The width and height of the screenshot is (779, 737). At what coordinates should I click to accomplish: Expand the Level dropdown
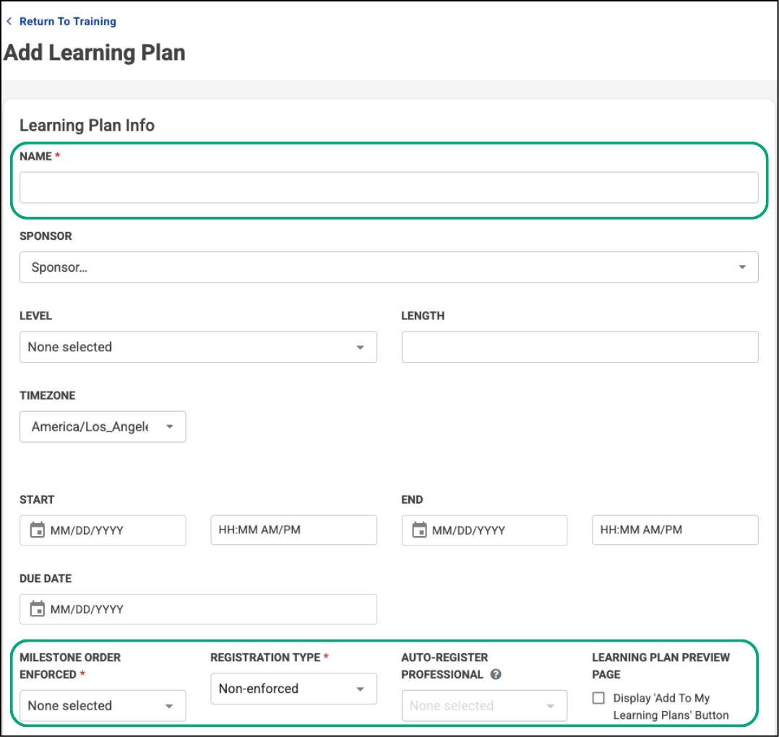[198, 347]
